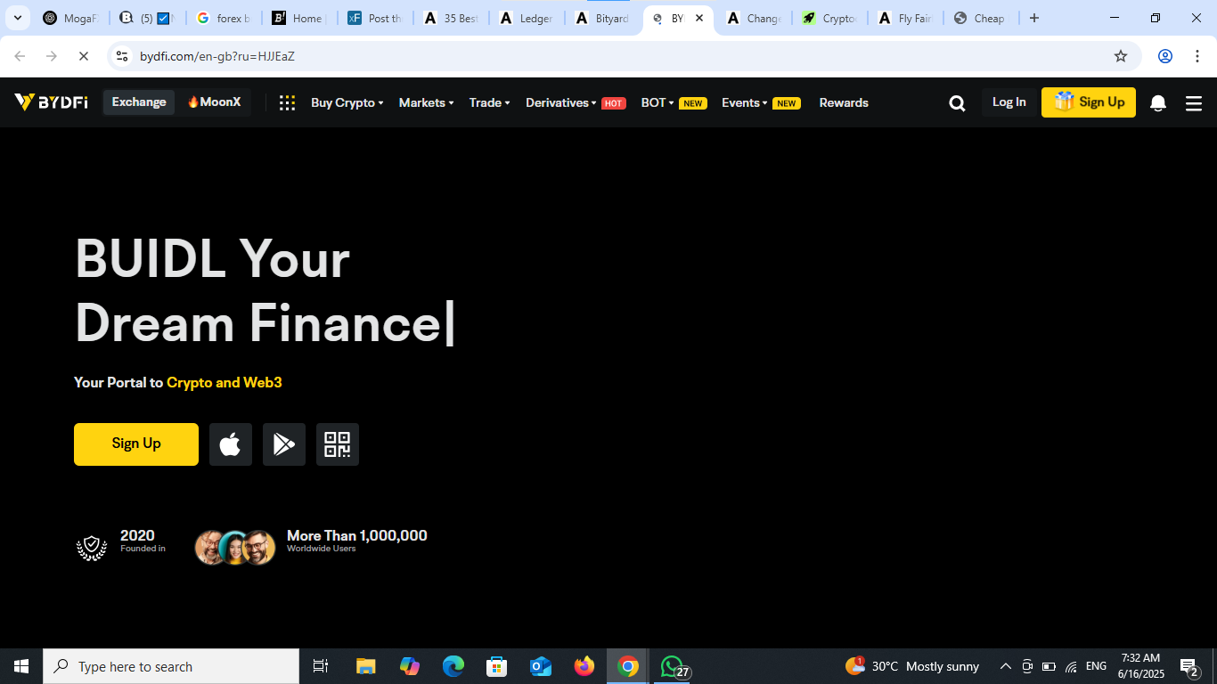
Task: Open the weather widget showing 30°C
Action: coord(912,666)
